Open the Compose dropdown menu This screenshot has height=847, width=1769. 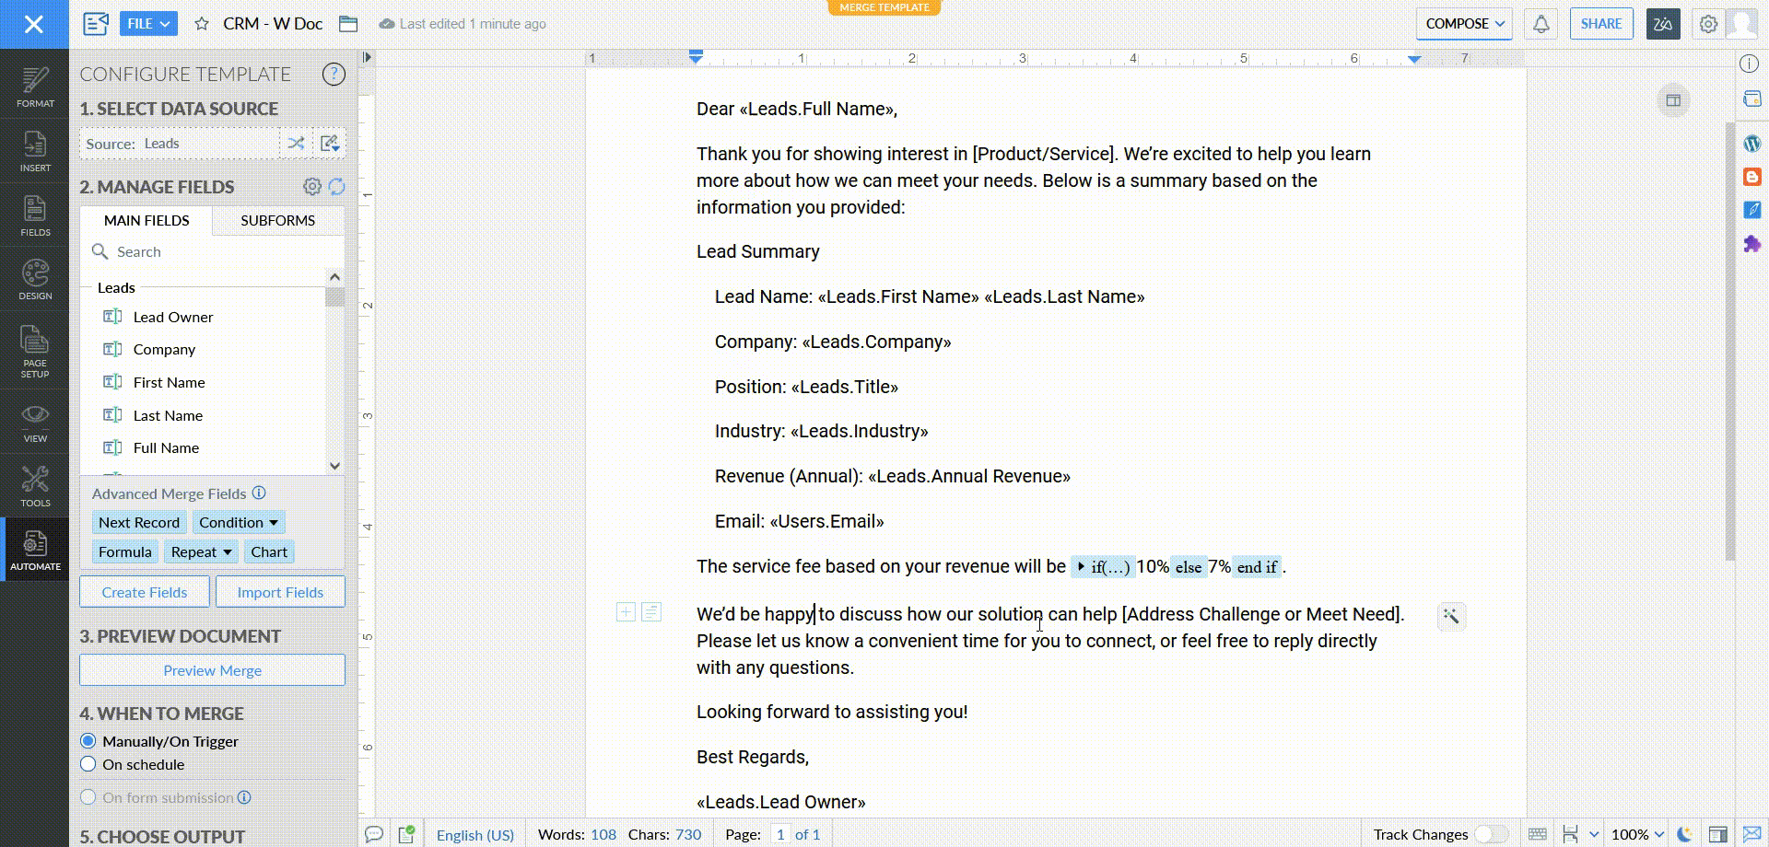click(x=1464, y=24)
